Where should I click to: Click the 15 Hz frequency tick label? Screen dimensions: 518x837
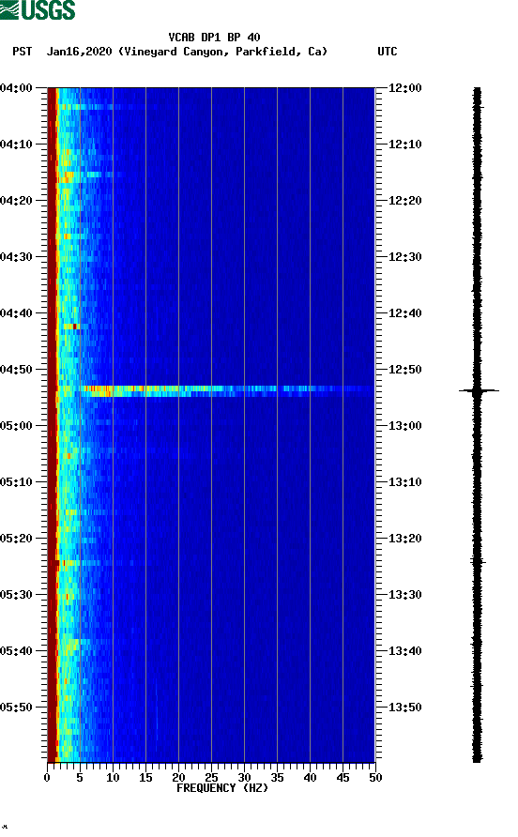point(145,778)
